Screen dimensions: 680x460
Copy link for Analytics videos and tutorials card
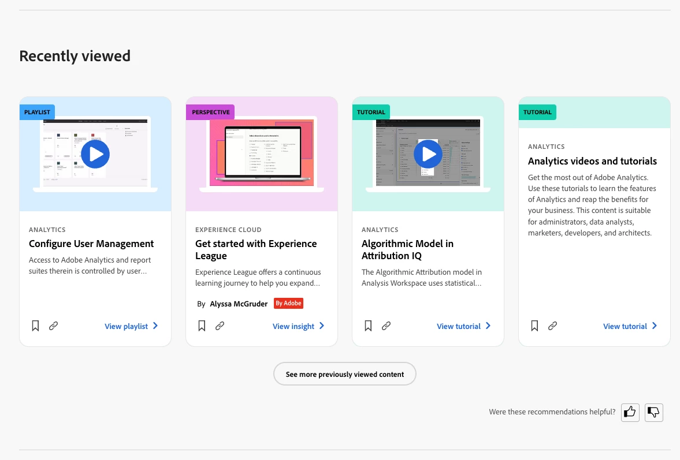tap(552, 326)
